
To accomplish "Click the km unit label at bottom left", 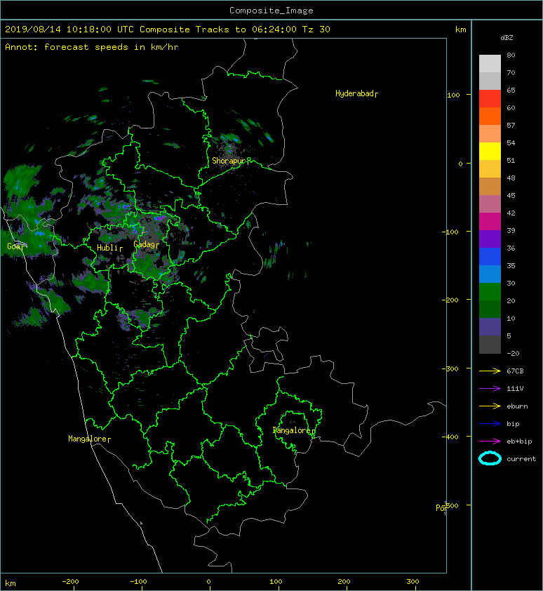I will click(x=11, y=583).
